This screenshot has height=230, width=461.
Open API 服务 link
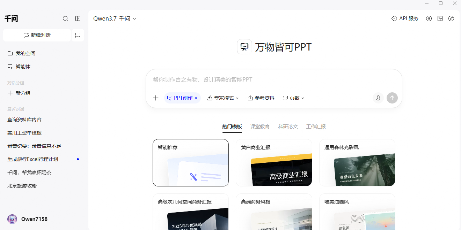405,18
